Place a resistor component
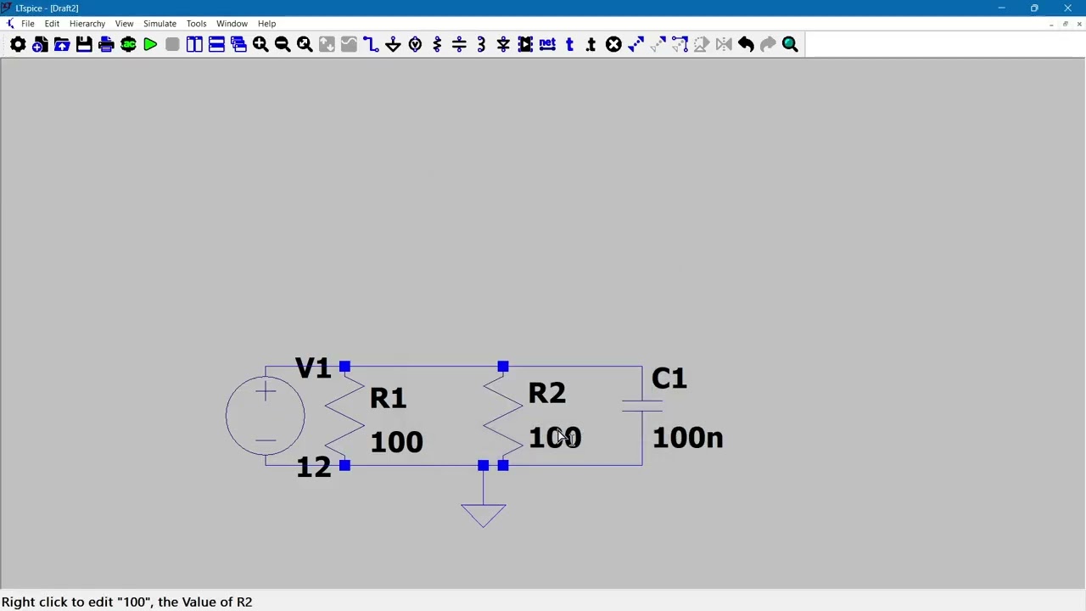Image resolution: width=1086 pixels, height=611 pixels. (437, 44)
